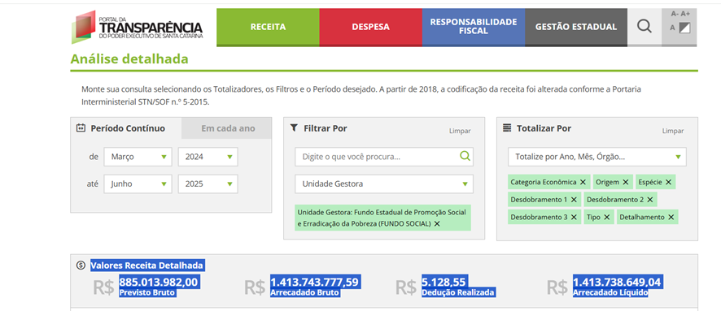This screenshot has height=311, width=721.
Task: Switch to Em cada ano mode
Action: pos(227,128)
